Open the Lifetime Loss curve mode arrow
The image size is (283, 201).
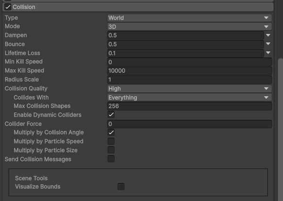[x=268, y=53]
